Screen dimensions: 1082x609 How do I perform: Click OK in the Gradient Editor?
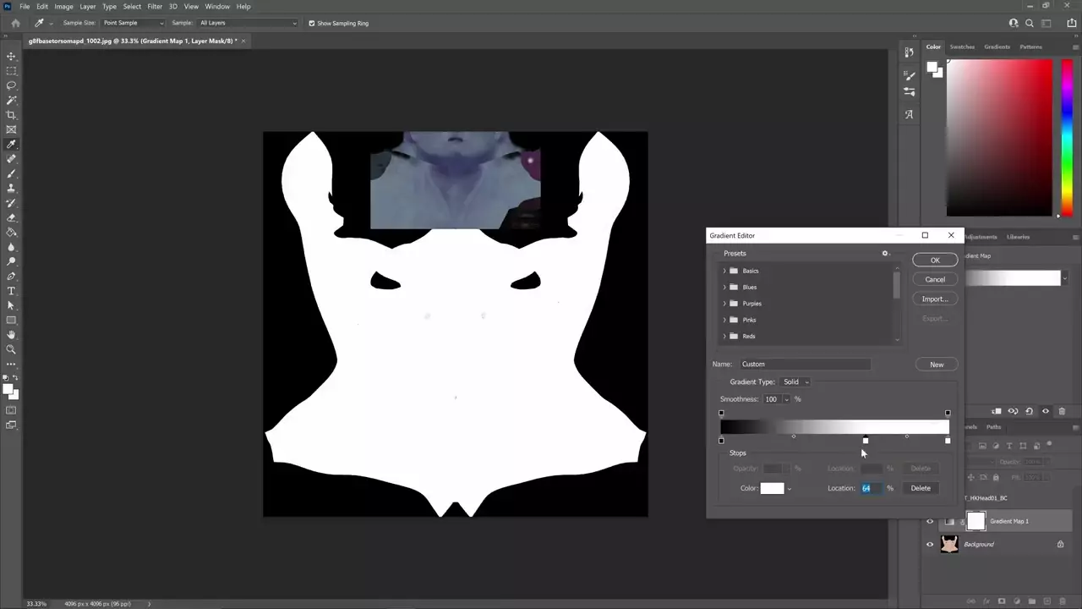[935, 260]
